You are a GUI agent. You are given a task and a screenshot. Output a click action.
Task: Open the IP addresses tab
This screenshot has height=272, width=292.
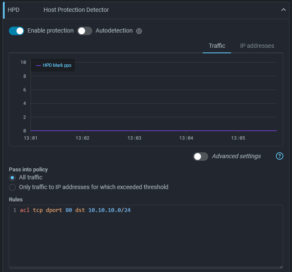pos(257,46)
